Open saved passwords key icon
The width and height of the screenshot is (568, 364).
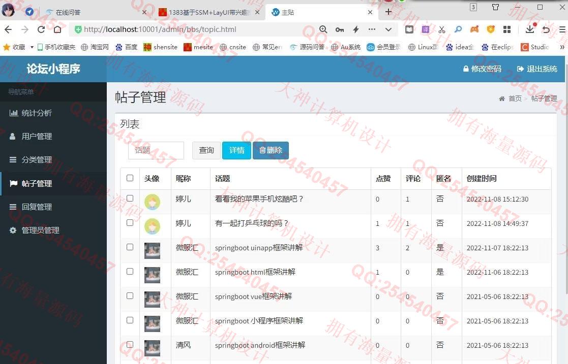pyautogui.click(x=339, y=29)
